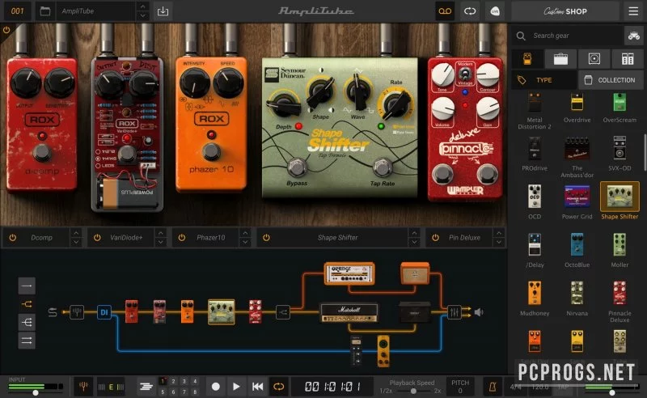Select the serial signal routing icon
Viewport: 647px width, 398px height.
coord(27,286)
